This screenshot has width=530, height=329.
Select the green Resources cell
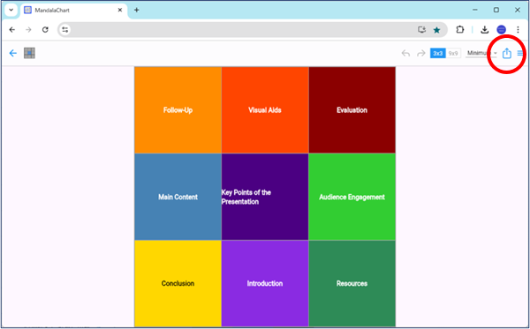(352, 283)
